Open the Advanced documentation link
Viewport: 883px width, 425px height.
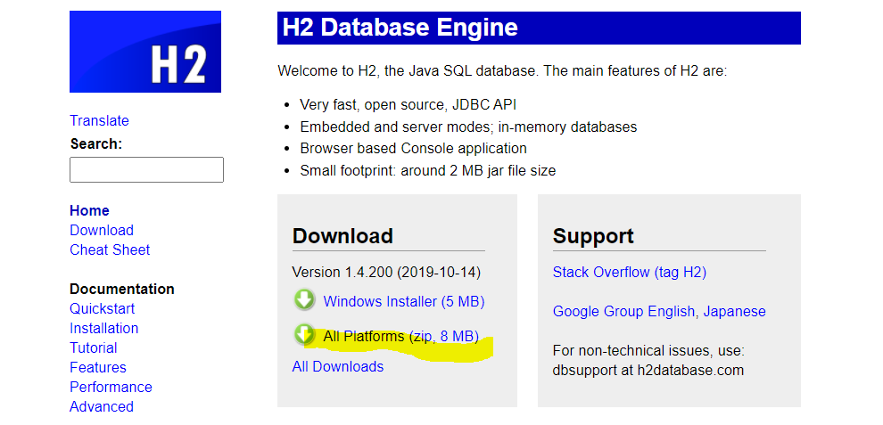tap(102, 406)
